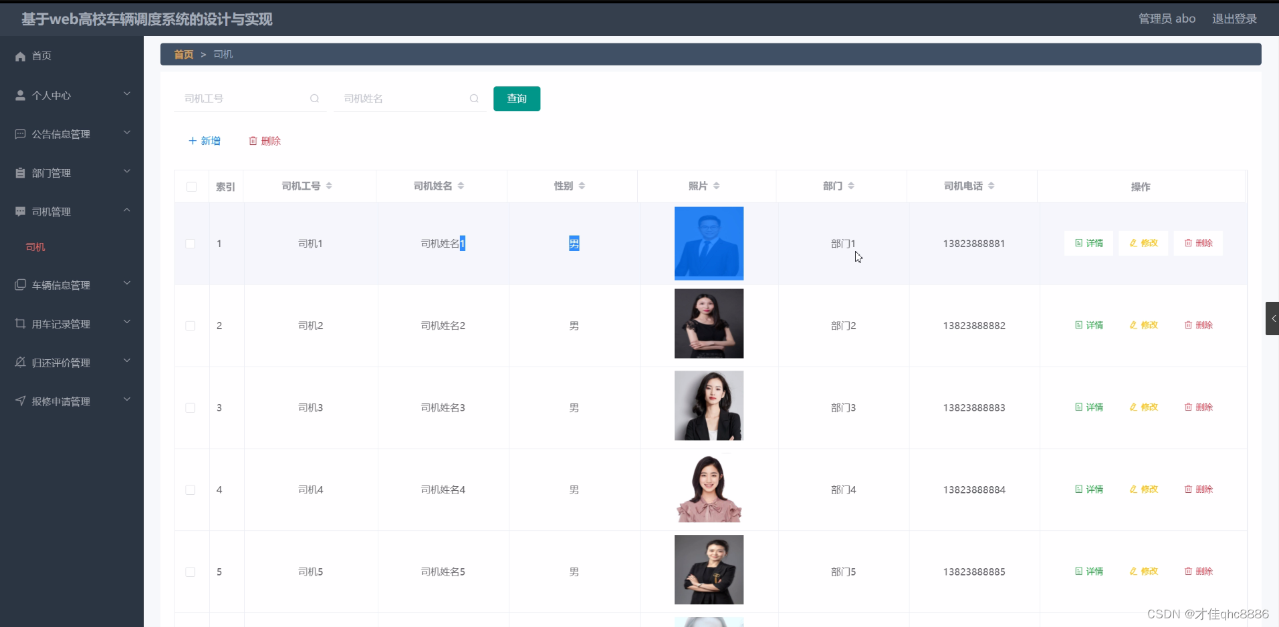Click the photo thumbnail of 司机1

(709, 244)
